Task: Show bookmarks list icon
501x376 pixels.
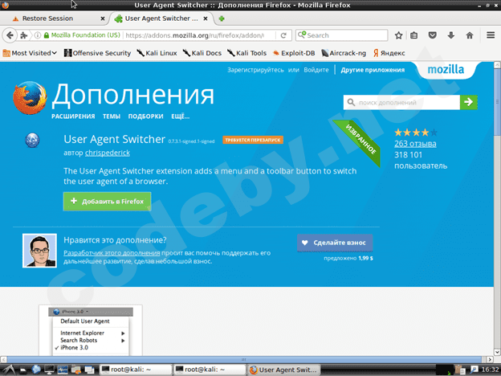Action: (x=413, y=35)
